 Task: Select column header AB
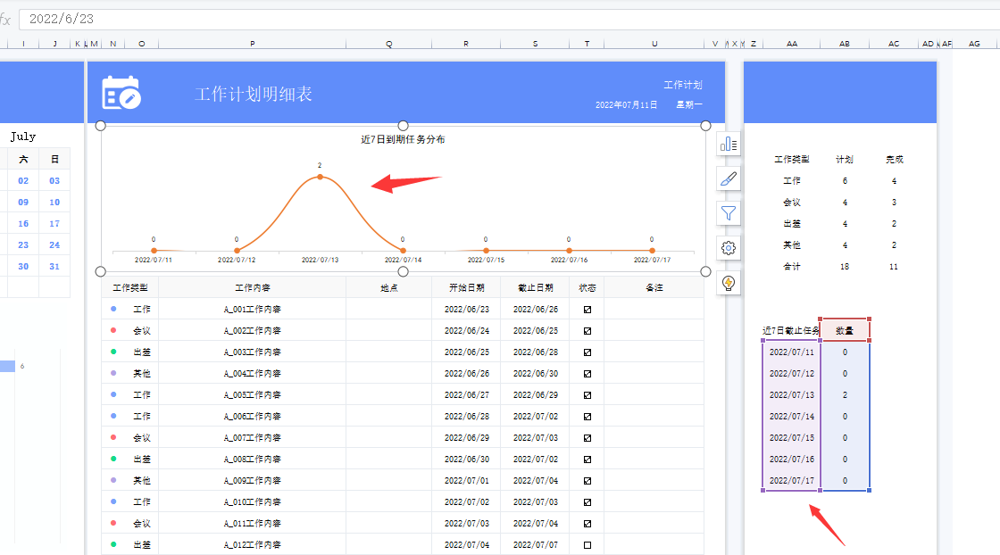845,44
